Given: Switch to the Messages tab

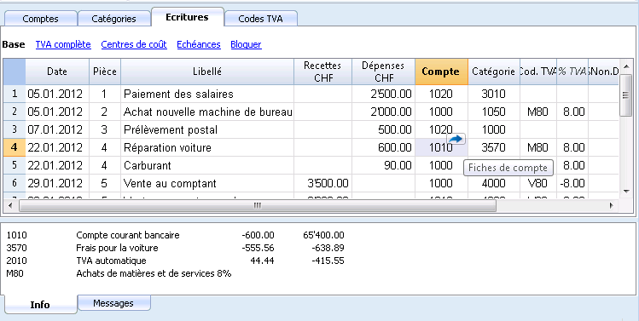Looking at the screenshot, I should [113, 303].
